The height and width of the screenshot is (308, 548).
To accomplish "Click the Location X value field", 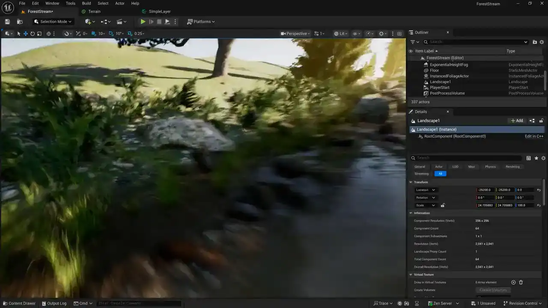I will pyautogui.click(x=485, y=190).
